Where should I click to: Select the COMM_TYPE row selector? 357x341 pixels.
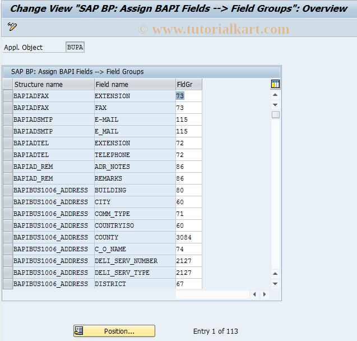point(8,214)
